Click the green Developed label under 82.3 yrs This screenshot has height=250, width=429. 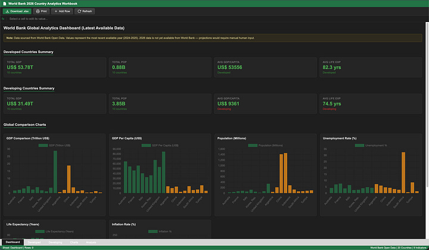329,73
